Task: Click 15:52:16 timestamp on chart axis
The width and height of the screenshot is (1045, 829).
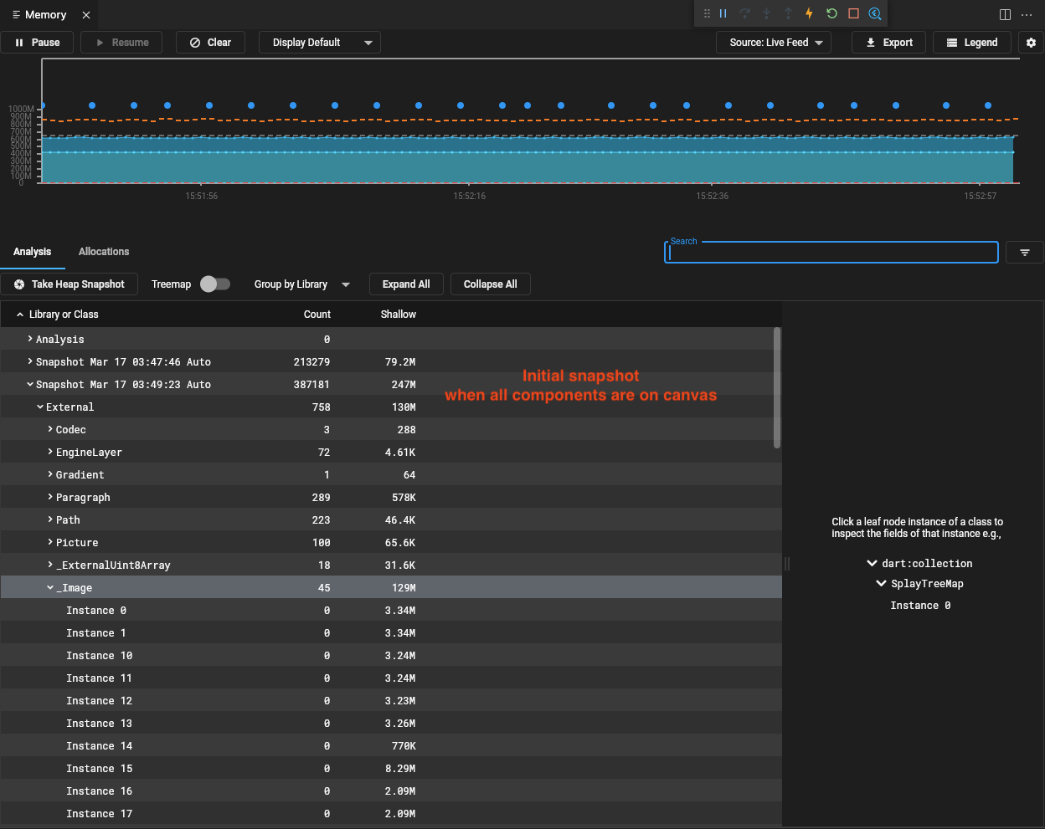Action: pyautogui.click(x=469, y=196)
